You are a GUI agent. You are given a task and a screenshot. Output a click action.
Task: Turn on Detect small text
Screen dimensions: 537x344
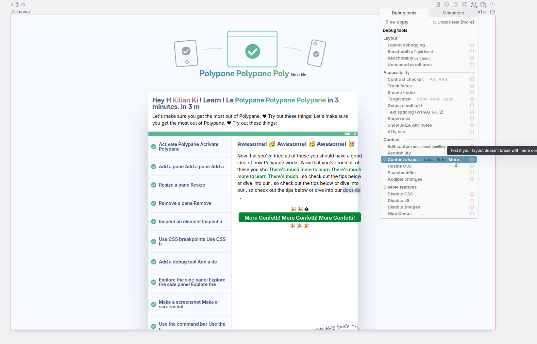coord(405,106)
